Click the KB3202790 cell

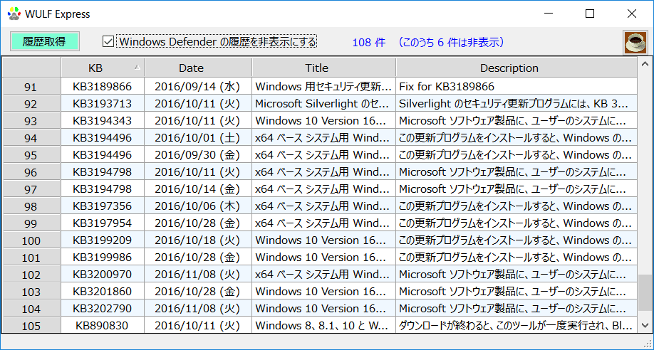coord(103,308)
